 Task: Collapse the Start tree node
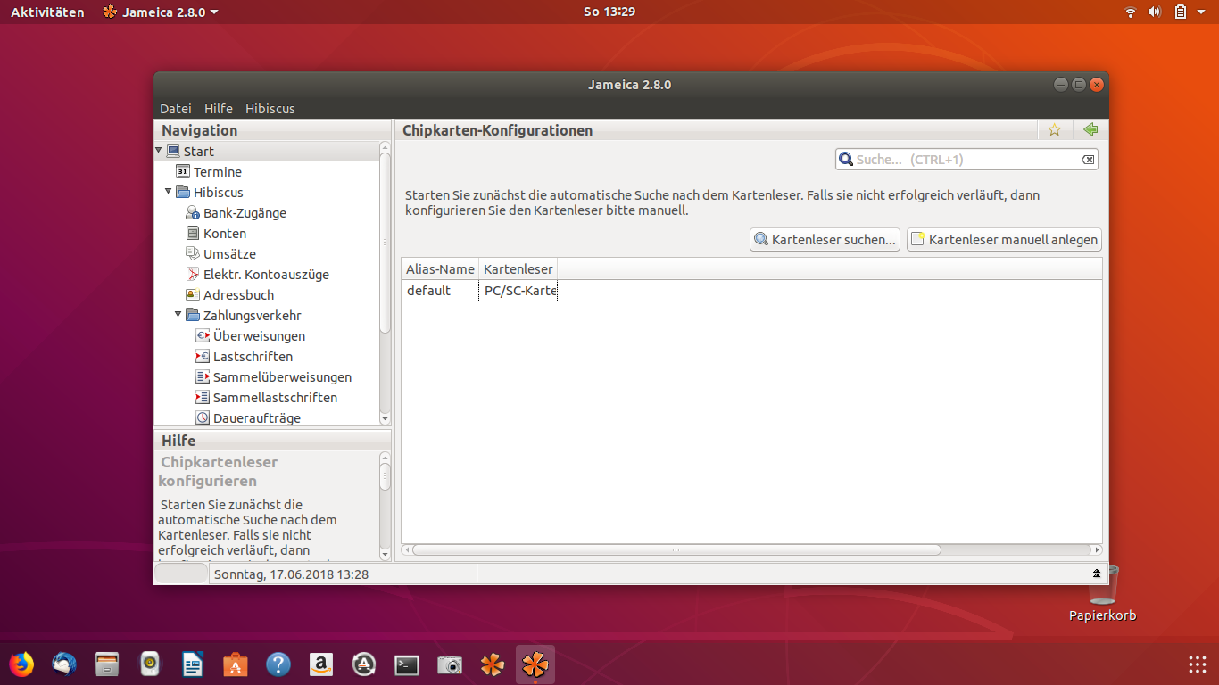[159, 151]
